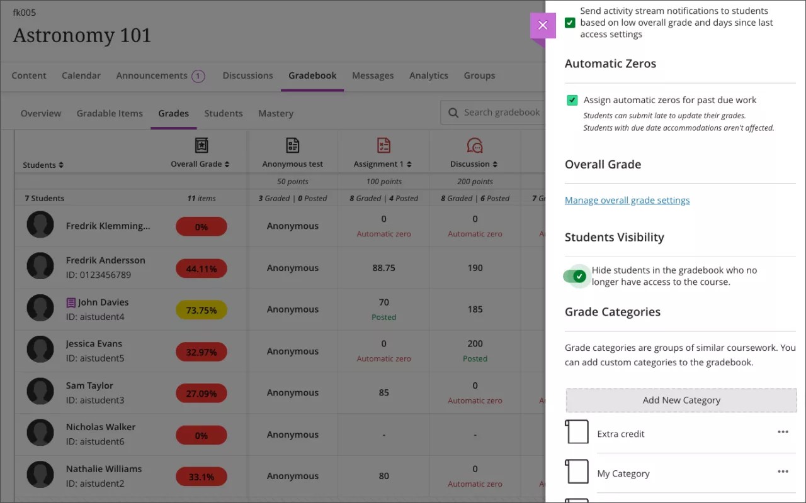The height and width of the screenshot is (503, 806).
Task: Sort the Assignment 1 column
Action: click(x=408, y=164)
